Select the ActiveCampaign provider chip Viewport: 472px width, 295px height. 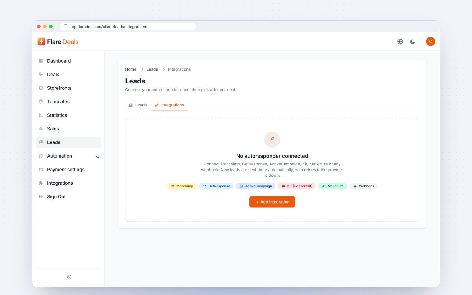click(255, 186)
